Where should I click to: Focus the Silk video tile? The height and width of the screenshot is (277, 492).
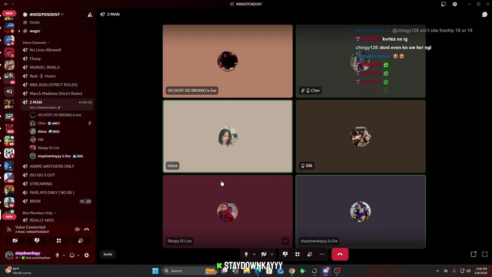(361, 136)
